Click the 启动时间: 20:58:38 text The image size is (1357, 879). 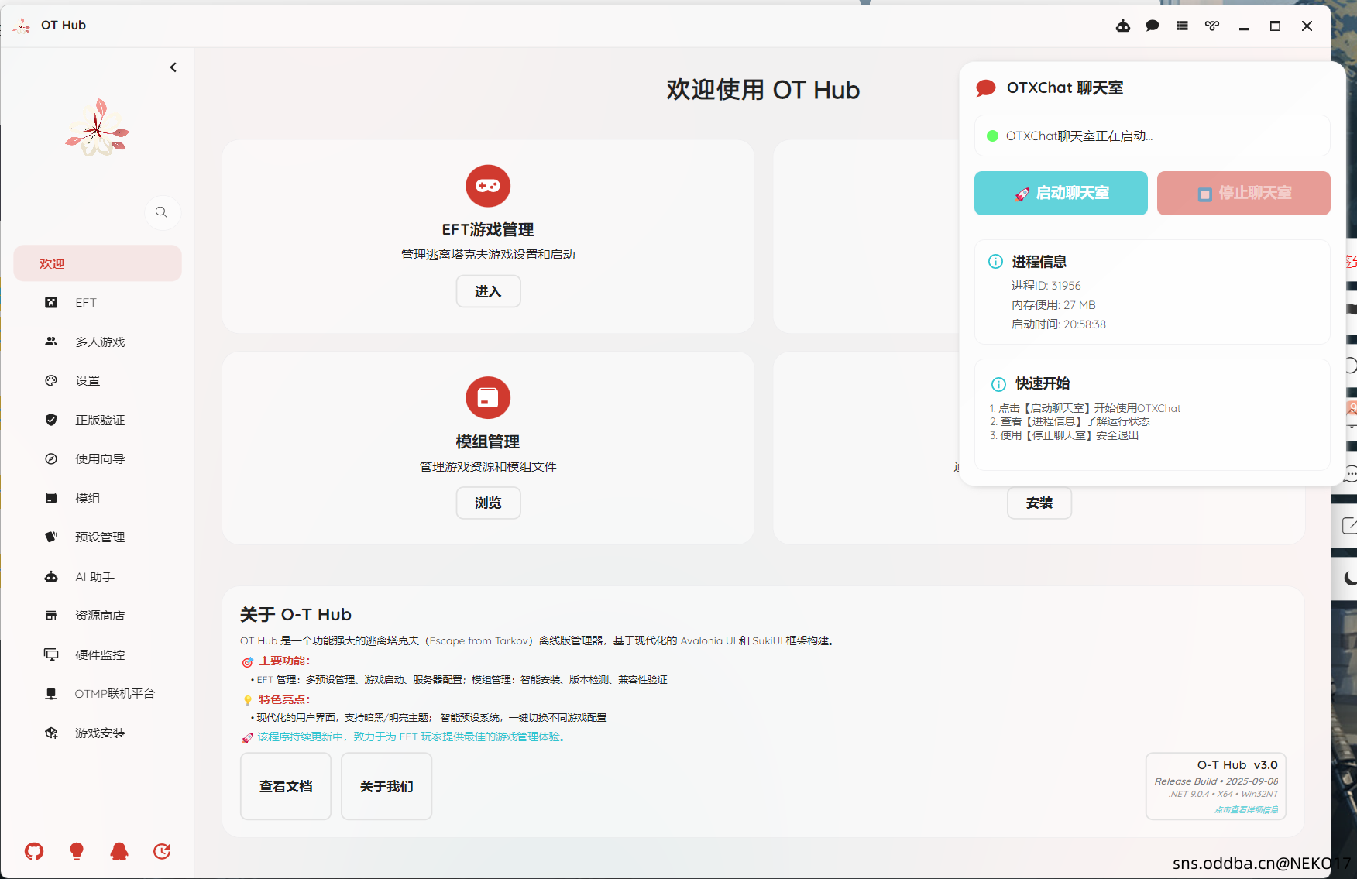(x=1058, y=324)
